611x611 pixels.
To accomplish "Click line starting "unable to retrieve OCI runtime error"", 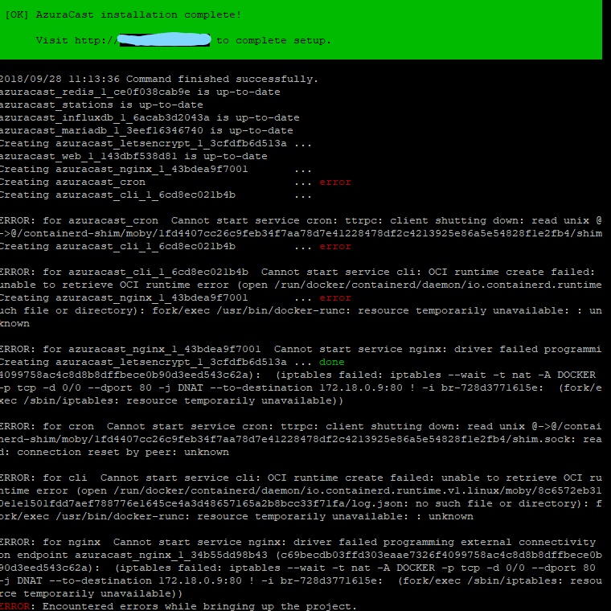I will pyautogui.click(x=301, y=285).
